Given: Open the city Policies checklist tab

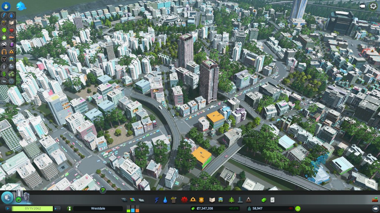Looking at the screenshot, I should tap(273, 200).
